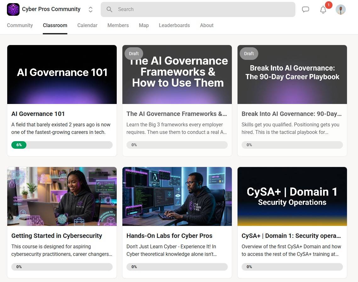Click the Draft badge on 90-Day Career Playbook
Screen dimensions: 358x282
[x=249, y=54]
